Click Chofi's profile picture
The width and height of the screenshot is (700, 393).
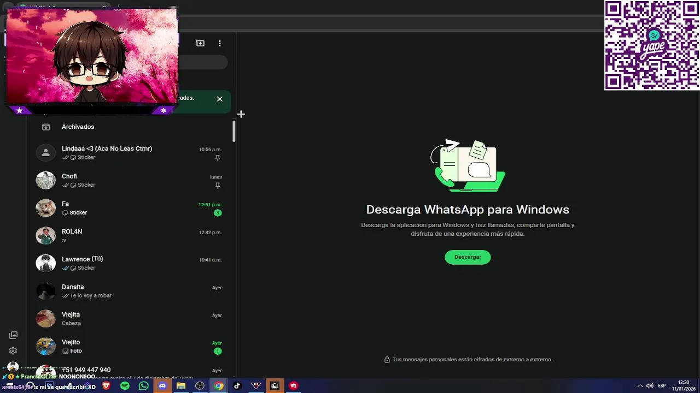coord(46,180)
